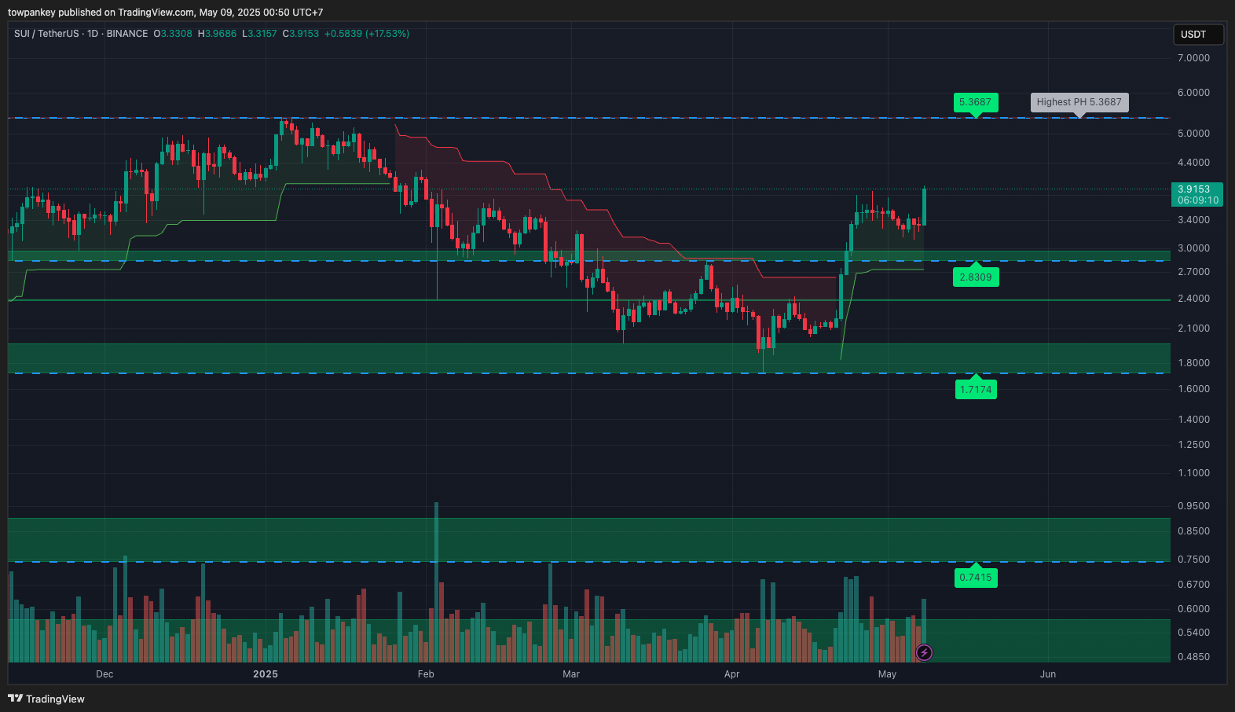
Task: Click the Highest PH 5.3687 label
Action: coord(1079,102)
